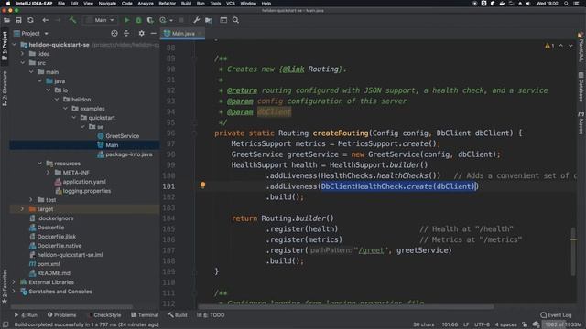Expand the META-INF folder
This screenshot has height=329, width=586.
click(x=49, y=173)
